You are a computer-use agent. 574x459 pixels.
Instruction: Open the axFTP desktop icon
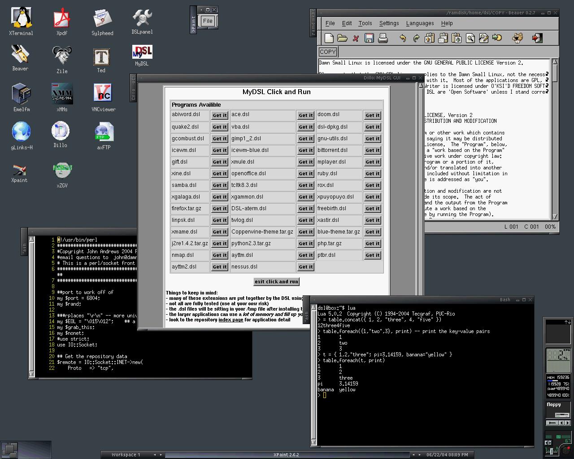click(104, 135)
